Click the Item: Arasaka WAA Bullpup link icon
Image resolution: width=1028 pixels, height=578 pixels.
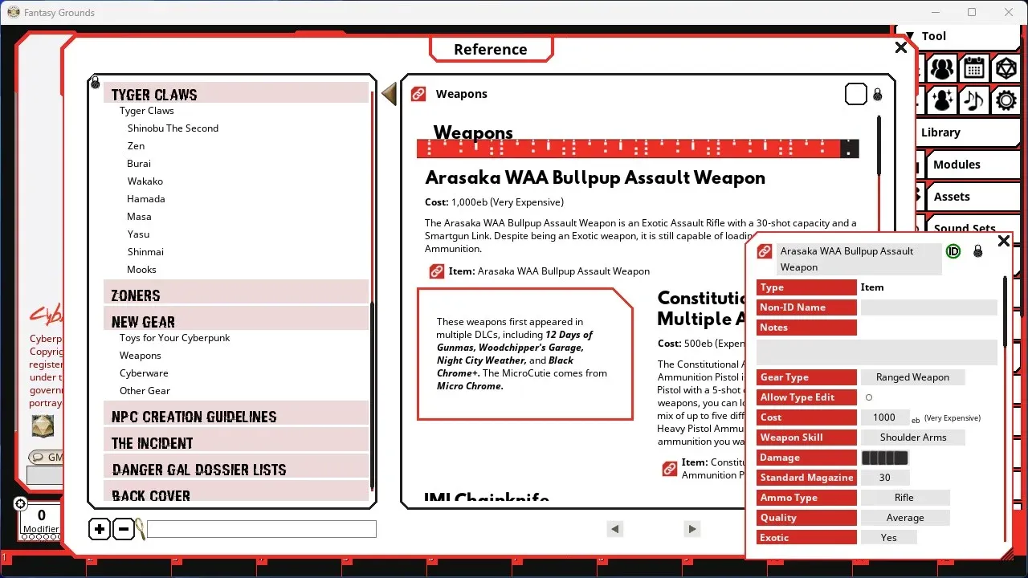437,271
